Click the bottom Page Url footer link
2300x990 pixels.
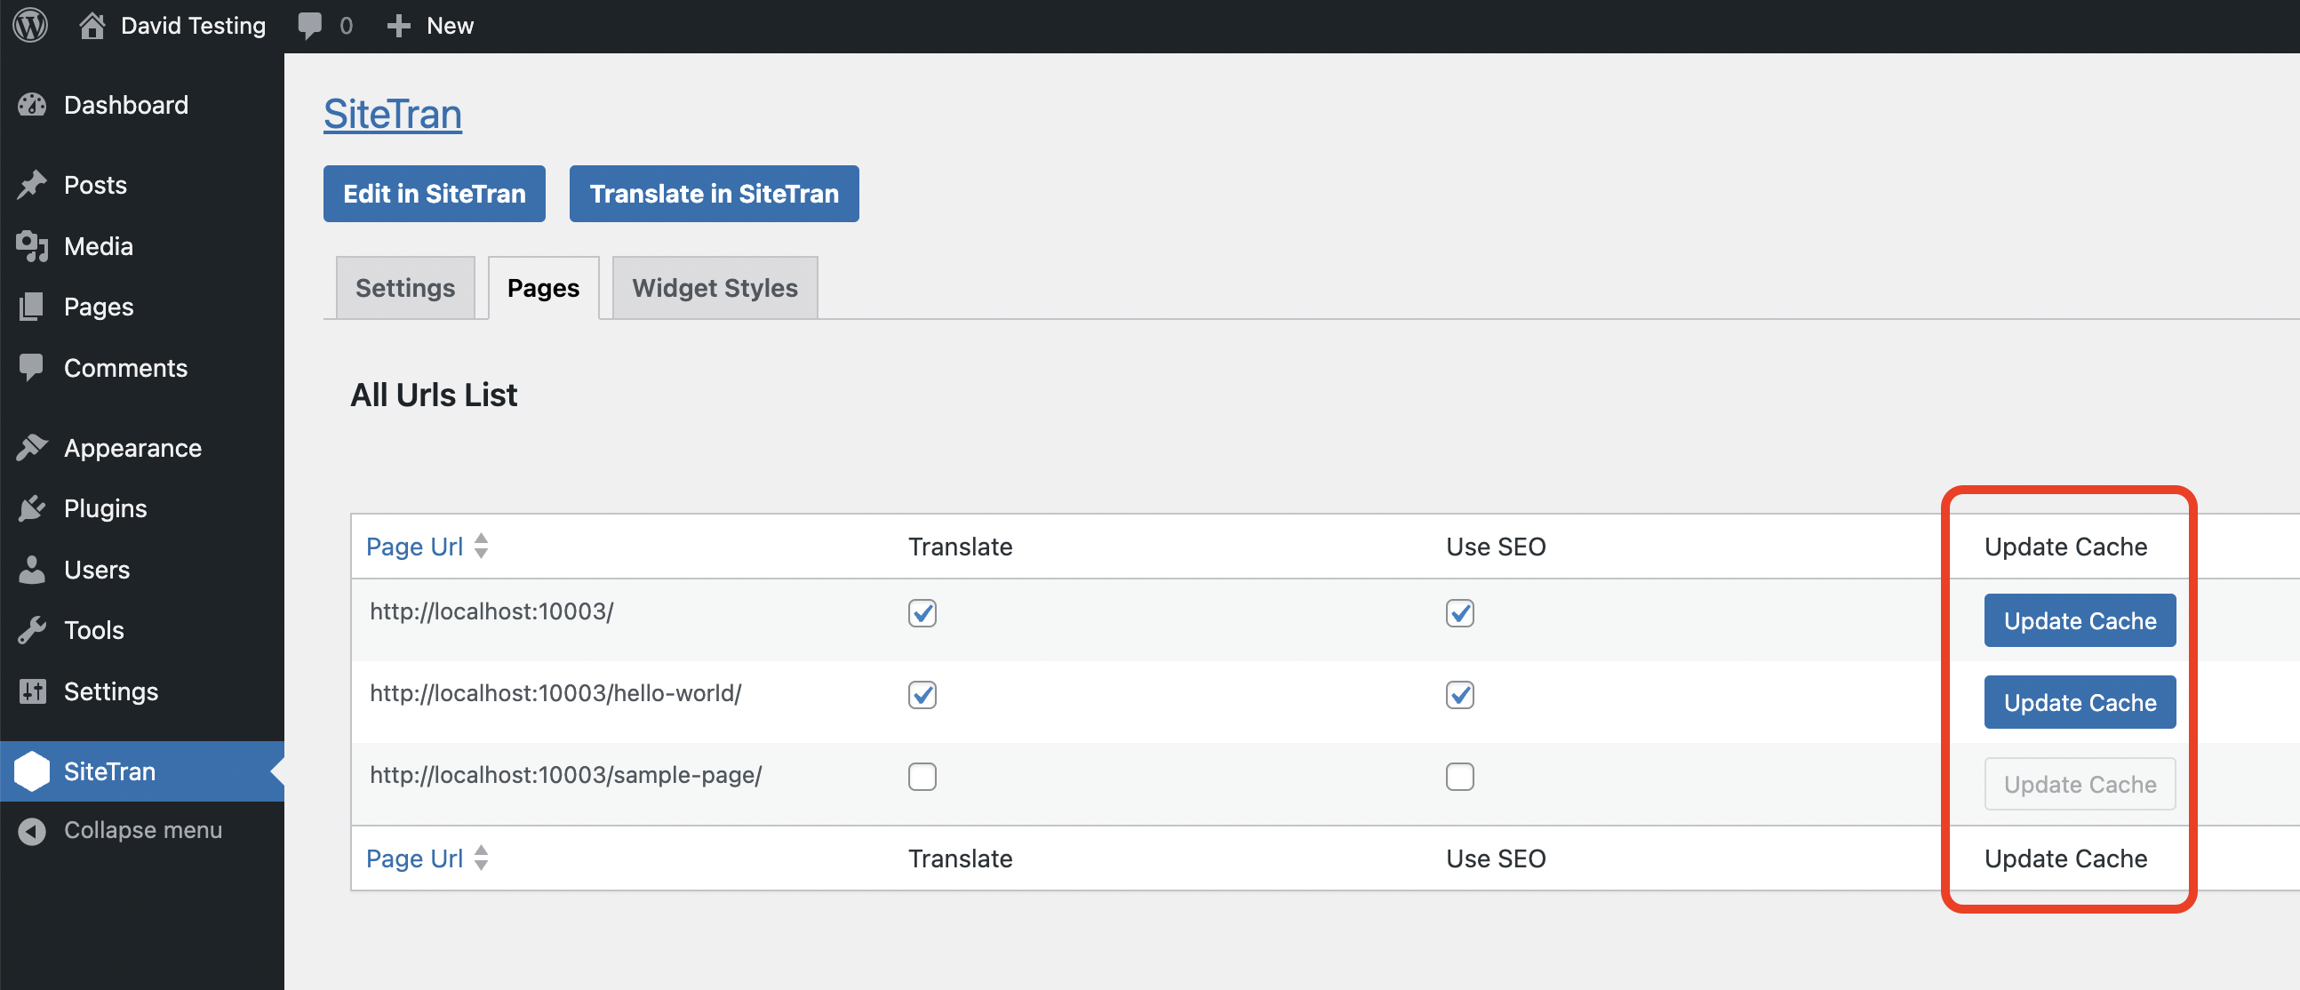point(414,858)
